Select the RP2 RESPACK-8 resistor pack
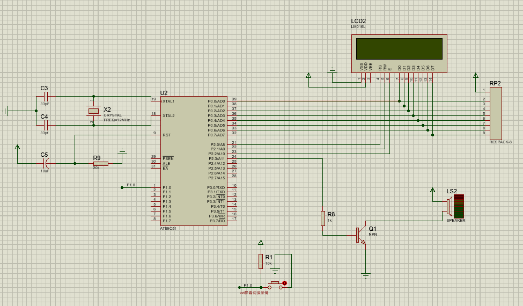 point(496,113)
